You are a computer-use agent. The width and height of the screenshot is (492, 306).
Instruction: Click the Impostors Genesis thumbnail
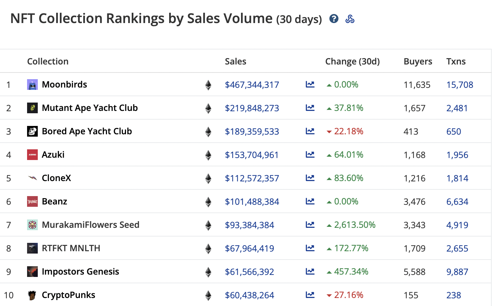point(32,272)
